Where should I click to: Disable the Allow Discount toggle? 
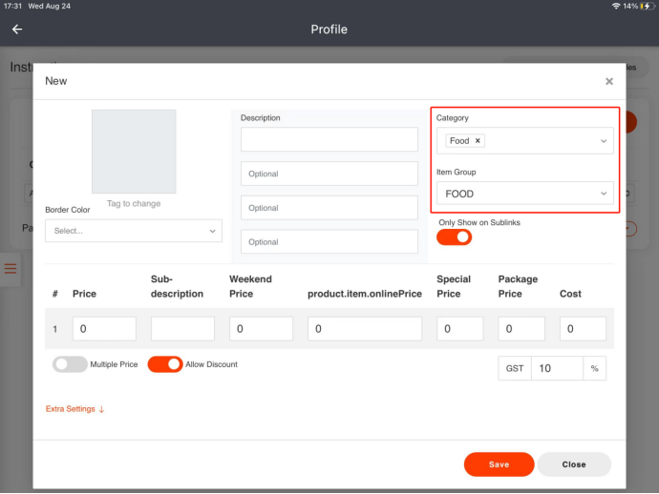[164, 364]
